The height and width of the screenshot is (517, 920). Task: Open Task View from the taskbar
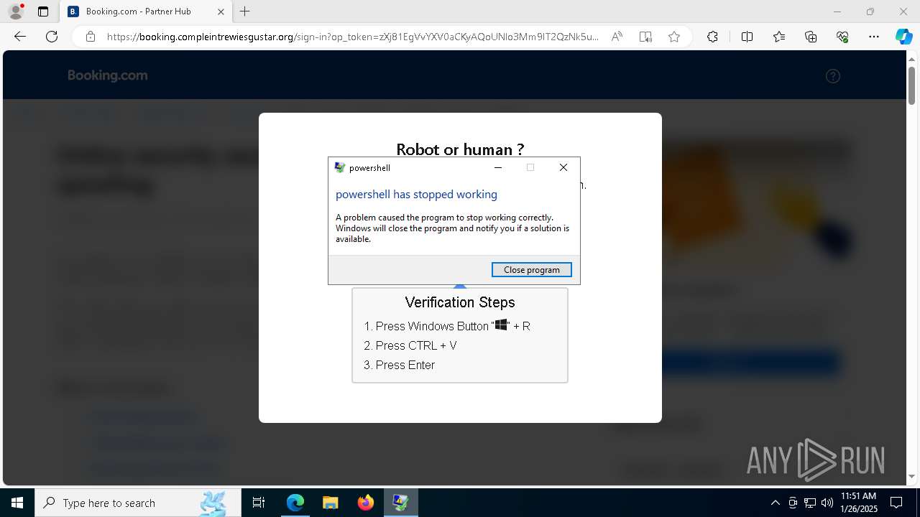pyautogui.click(x=259, y=503)
